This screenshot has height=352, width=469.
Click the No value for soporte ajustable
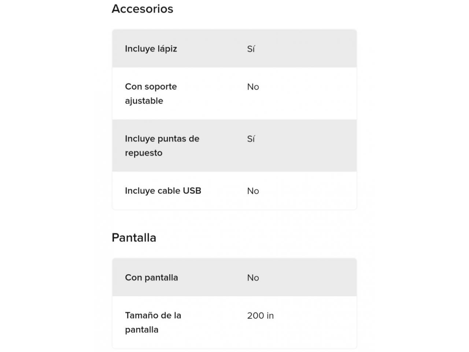click(x=253, y=87)
